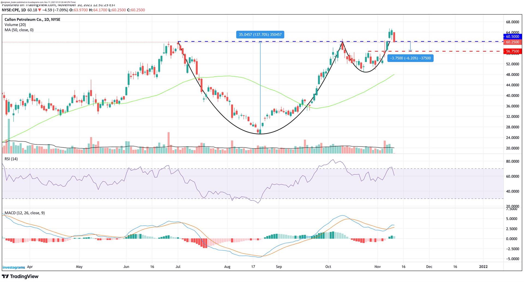Image resolution: width=524 pixels, height=282 pixels.
Task: Switch to the Dec section on the time axis
Action: tap(430, 267)
